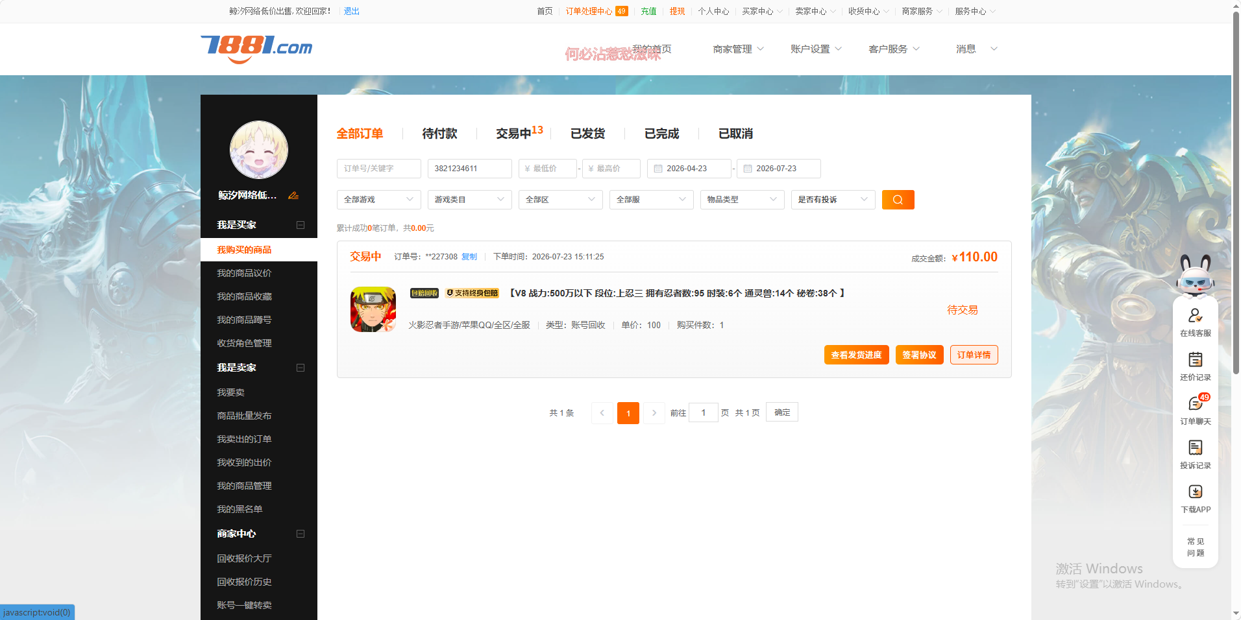Open 我的商品议价 sidebar item
Viewport: 1241px width, 620px height.
[244, 273]
